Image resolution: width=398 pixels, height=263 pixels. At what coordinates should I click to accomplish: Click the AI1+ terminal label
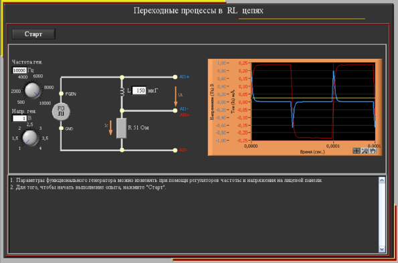[x=184, y=77]
